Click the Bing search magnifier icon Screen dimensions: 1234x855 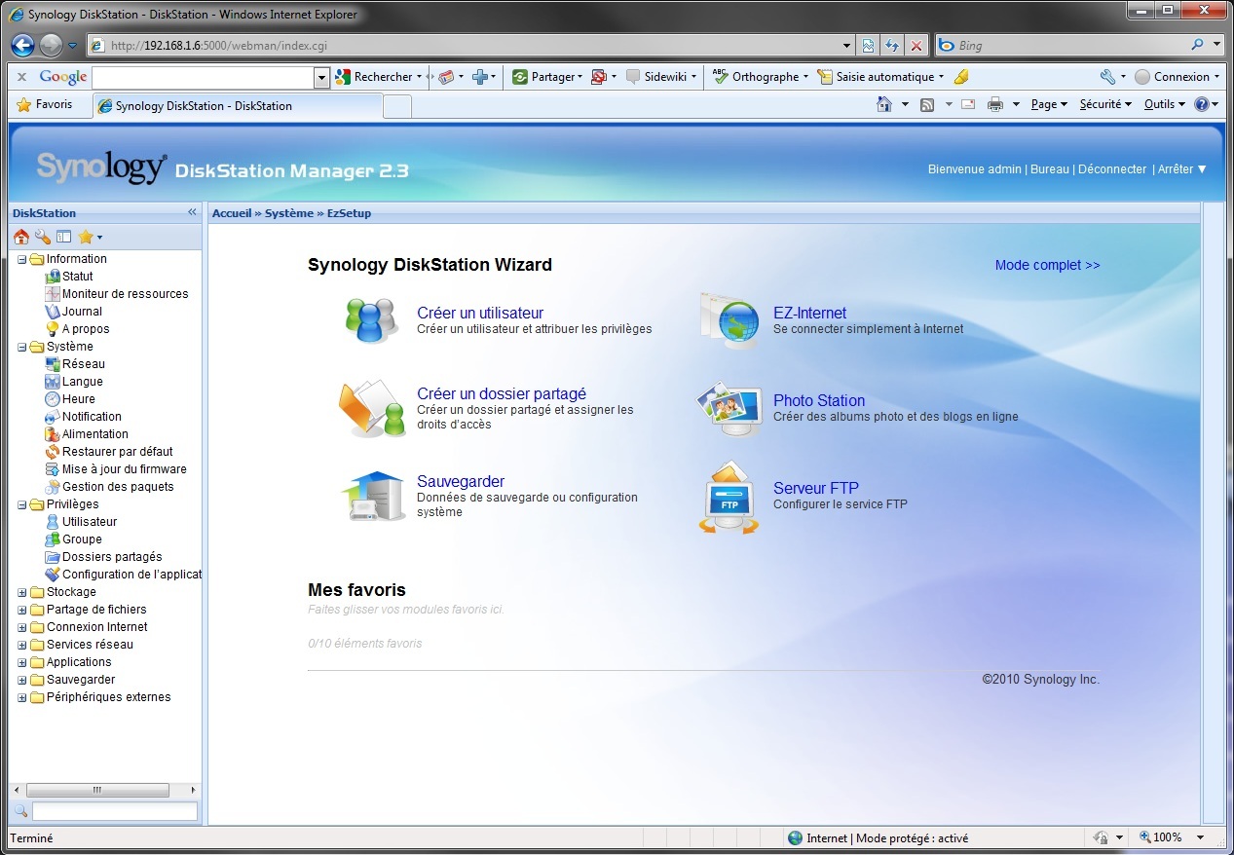(x=1197, y=45)
